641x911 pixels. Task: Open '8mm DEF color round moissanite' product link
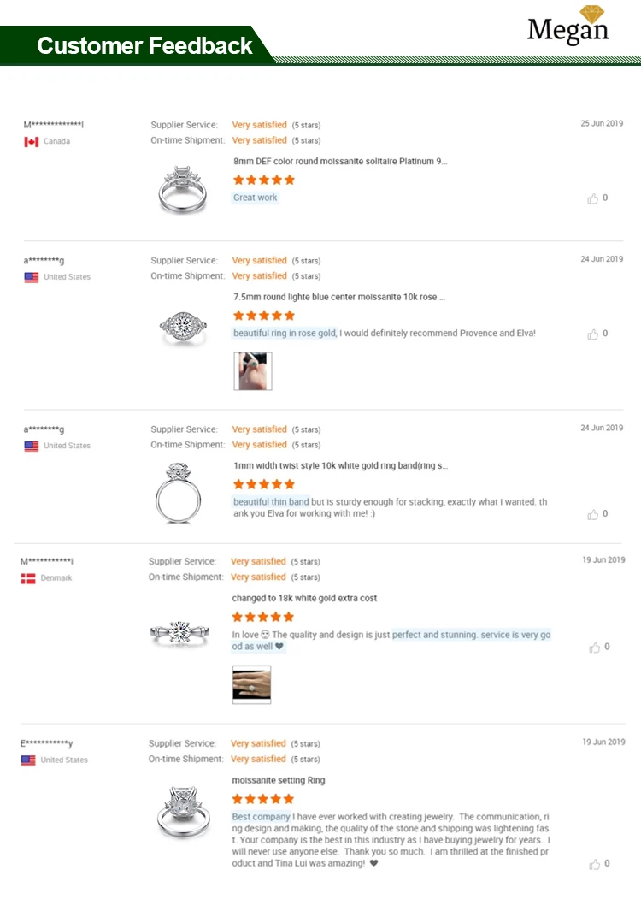(x=340, y=161)
